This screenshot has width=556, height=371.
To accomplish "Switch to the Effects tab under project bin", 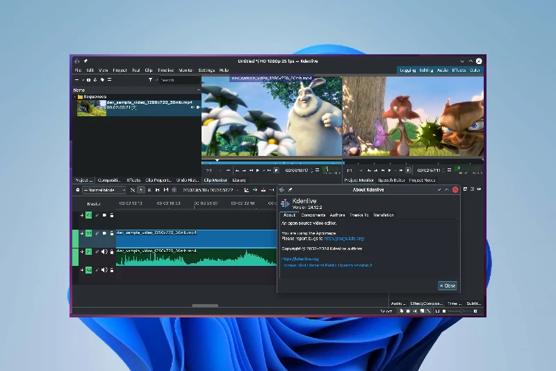I will click(133, 180).
